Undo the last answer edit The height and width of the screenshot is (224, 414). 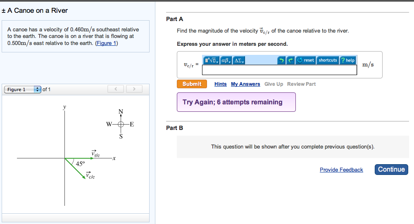[282, 60]
